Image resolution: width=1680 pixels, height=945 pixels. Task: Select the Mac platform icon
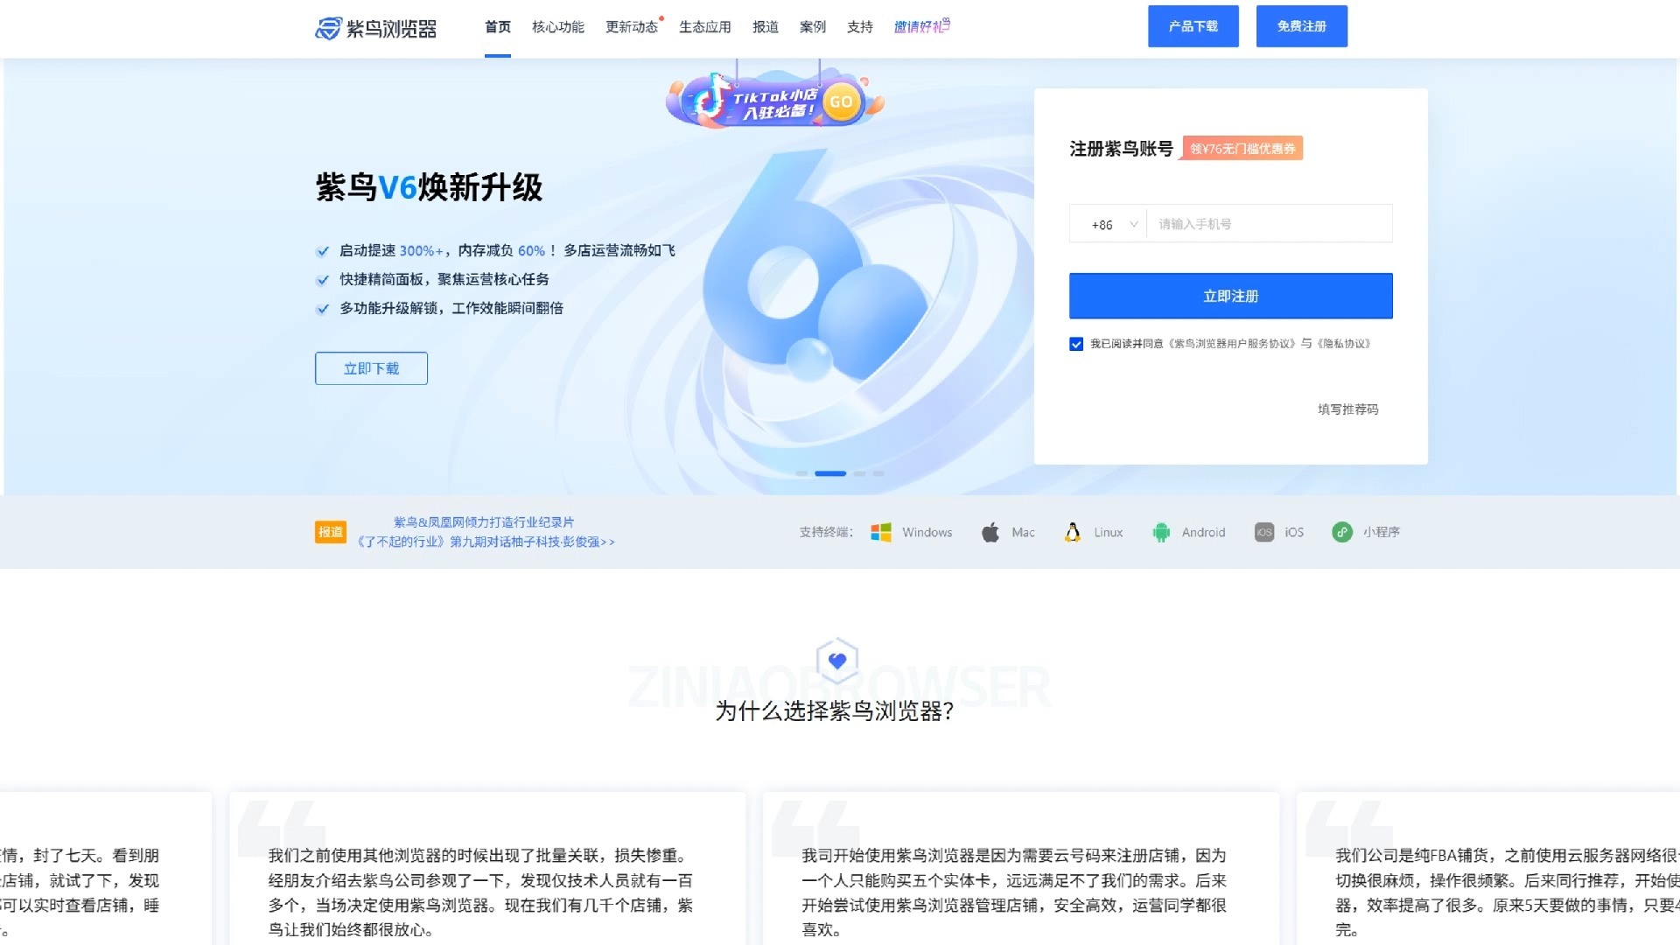990,532
